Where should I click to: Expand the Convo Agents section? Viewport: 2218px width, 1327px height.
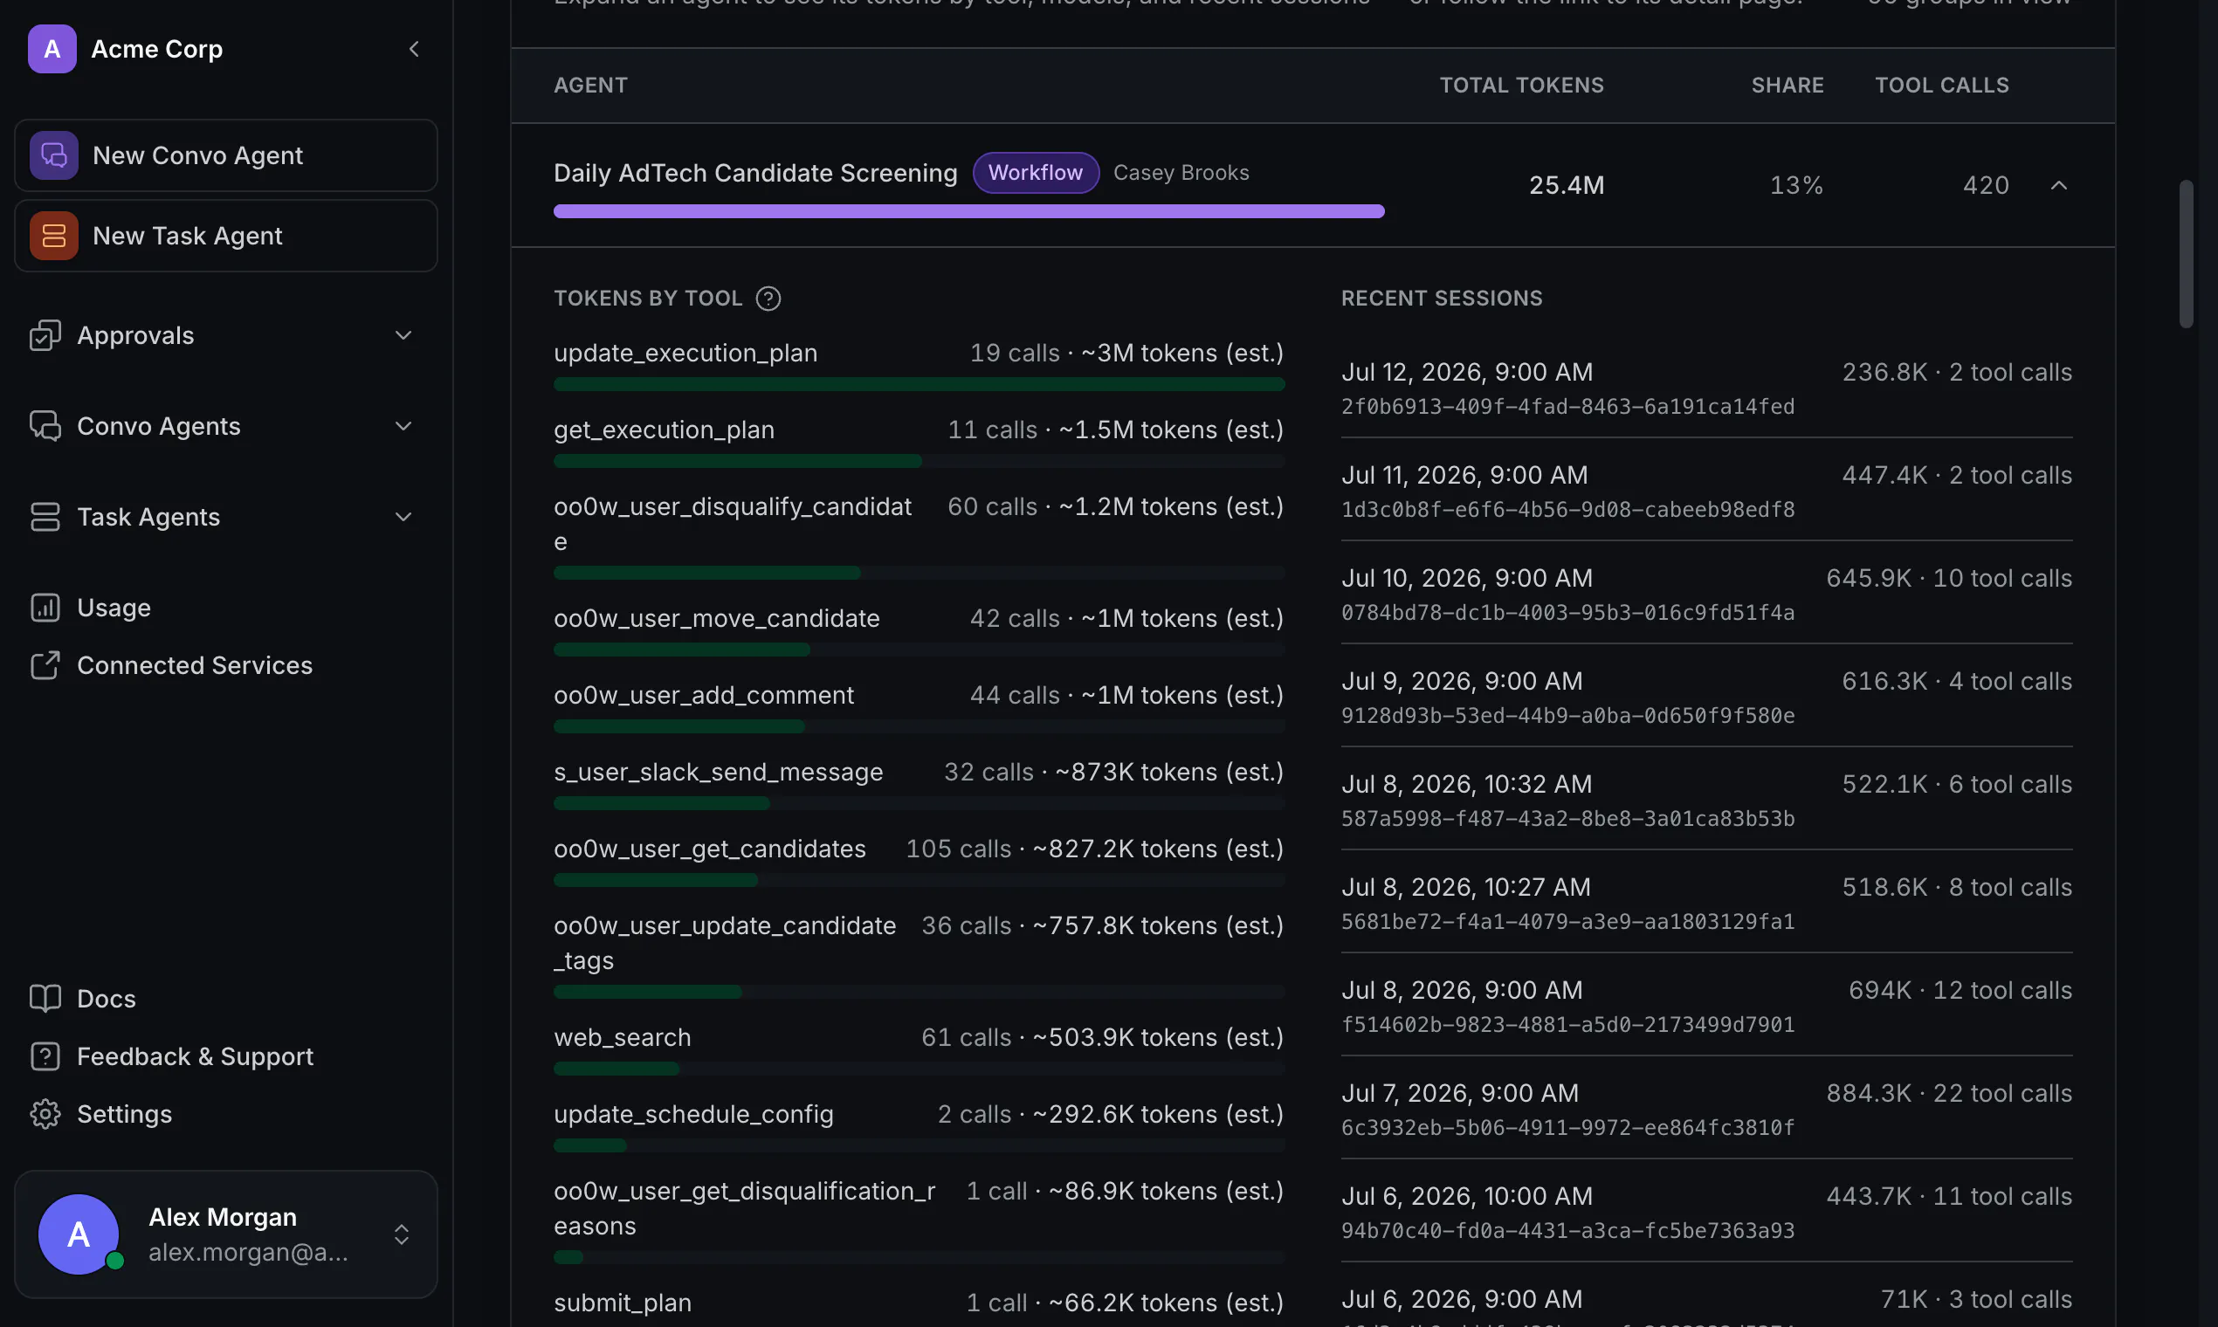point(403,427)
